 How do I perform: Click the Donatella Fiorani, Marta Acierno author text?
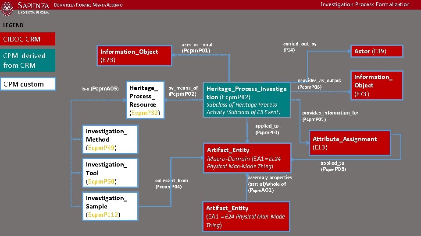tap(88, 5)
